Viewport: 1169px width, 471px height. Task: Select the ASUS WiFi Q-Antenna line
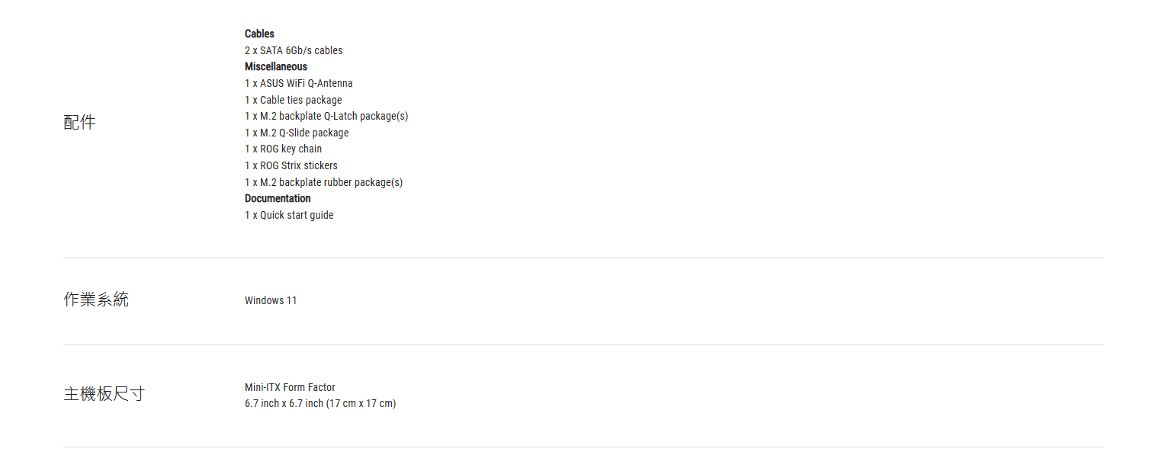pos(298,83)
